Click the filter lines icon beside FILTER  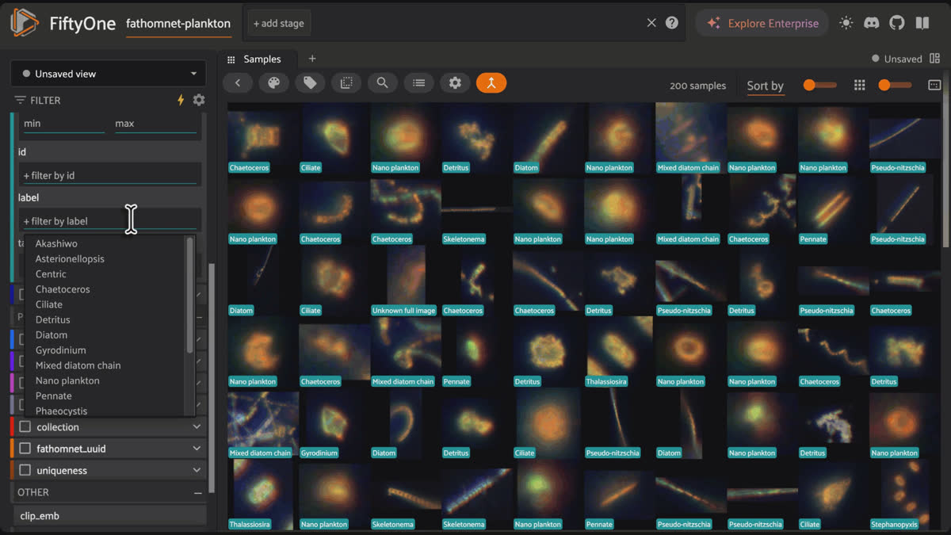pos(20,100)
